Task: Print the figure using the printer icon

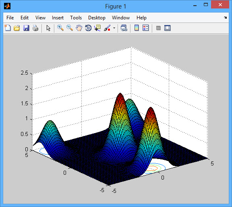Action: click(35, 28)
